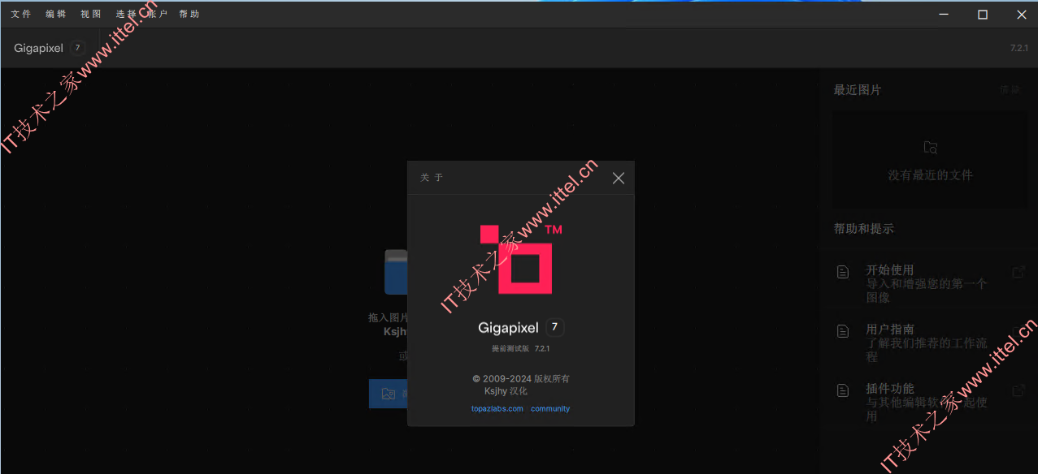
Task: Open the 编辑 menu
Action: pos(56,14)
